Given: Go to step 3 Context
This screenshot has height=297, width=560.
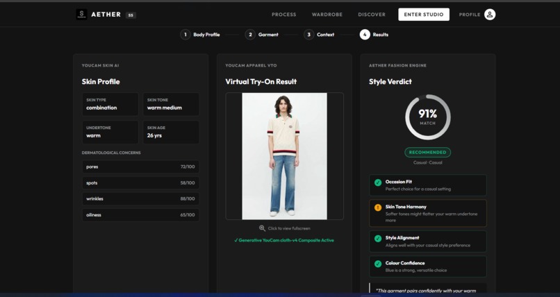Looking at the screenshot, I should tap(319, 35).
